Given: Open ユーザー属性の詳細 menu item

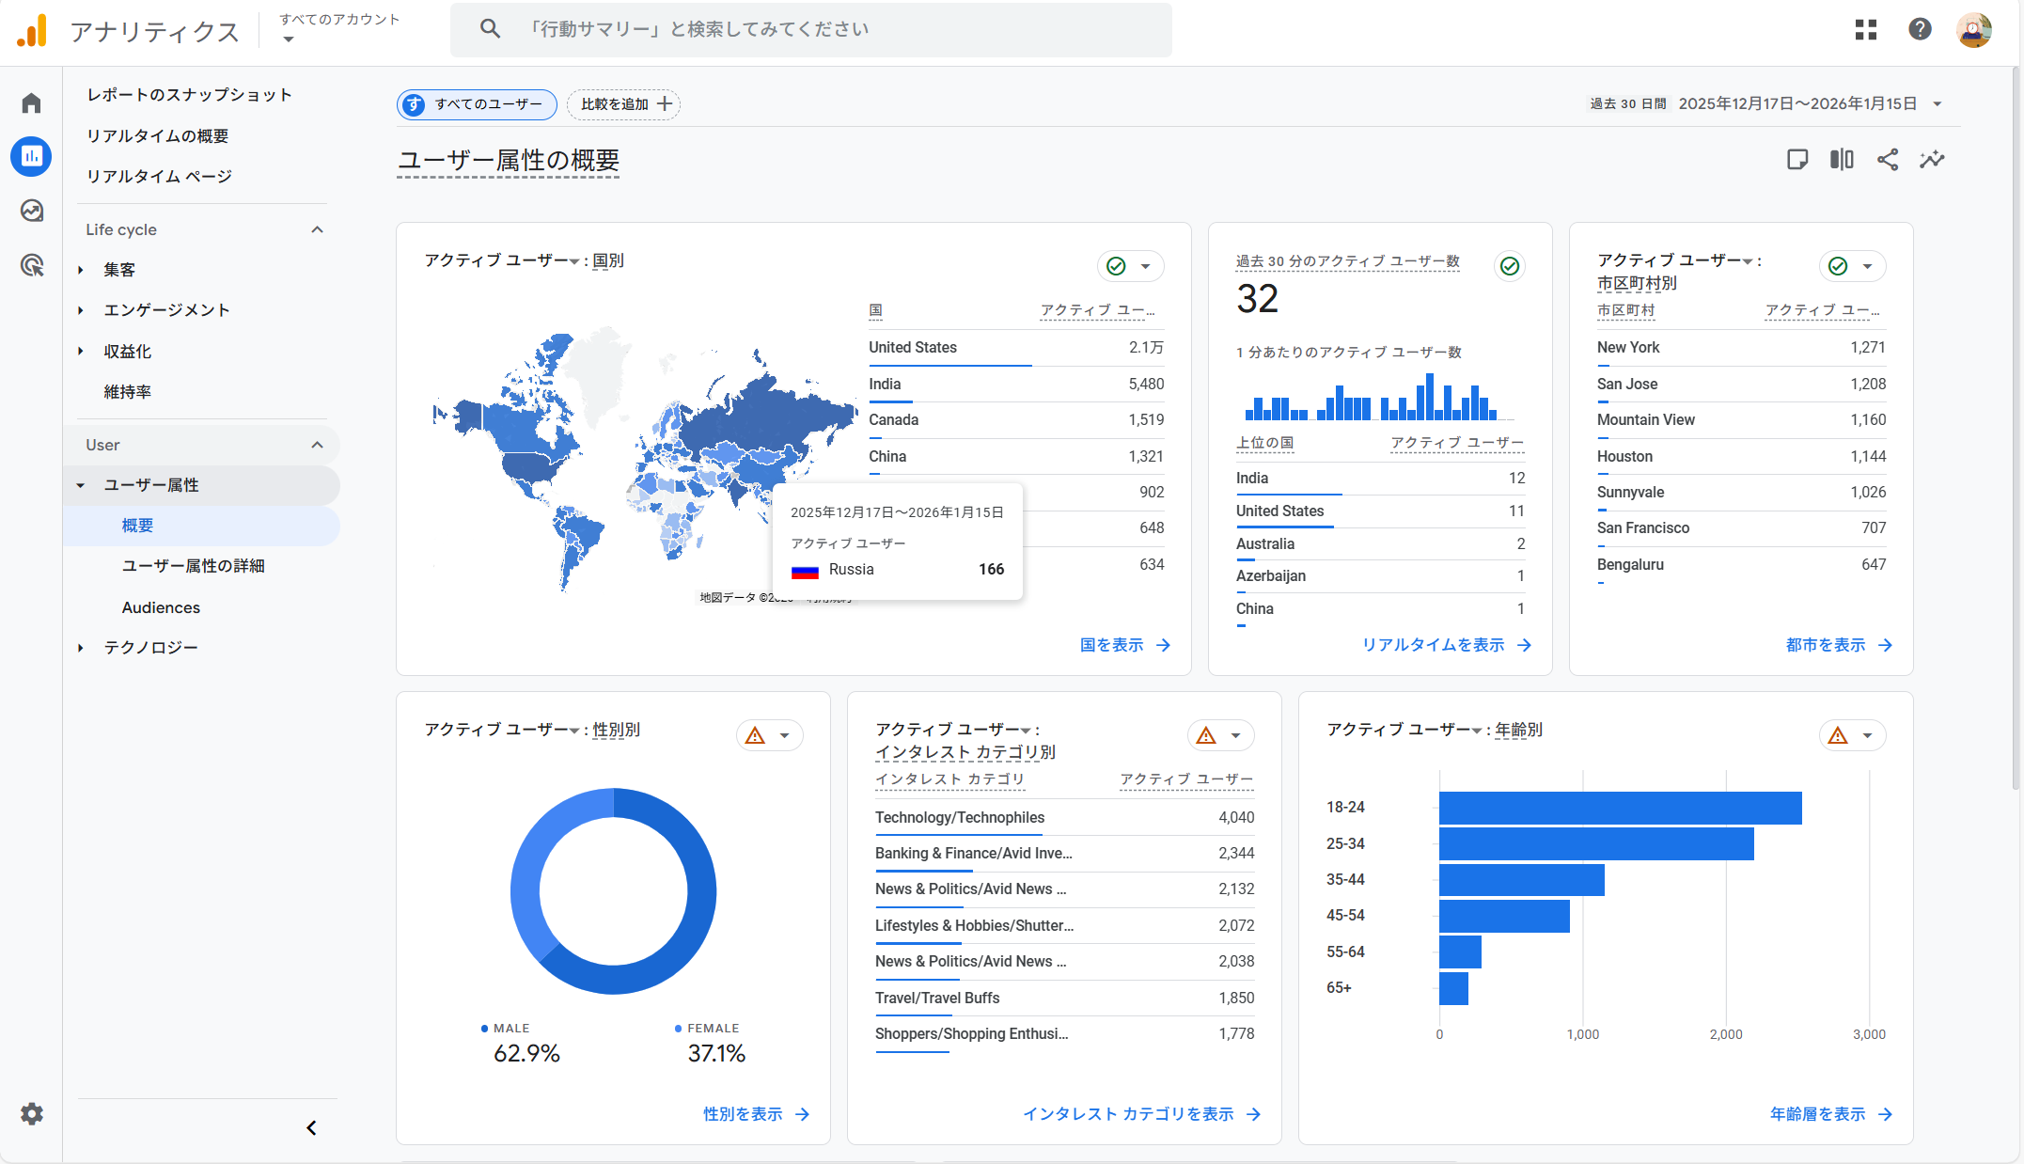Looking at the screenshot, I should click(x=193, y=566).
